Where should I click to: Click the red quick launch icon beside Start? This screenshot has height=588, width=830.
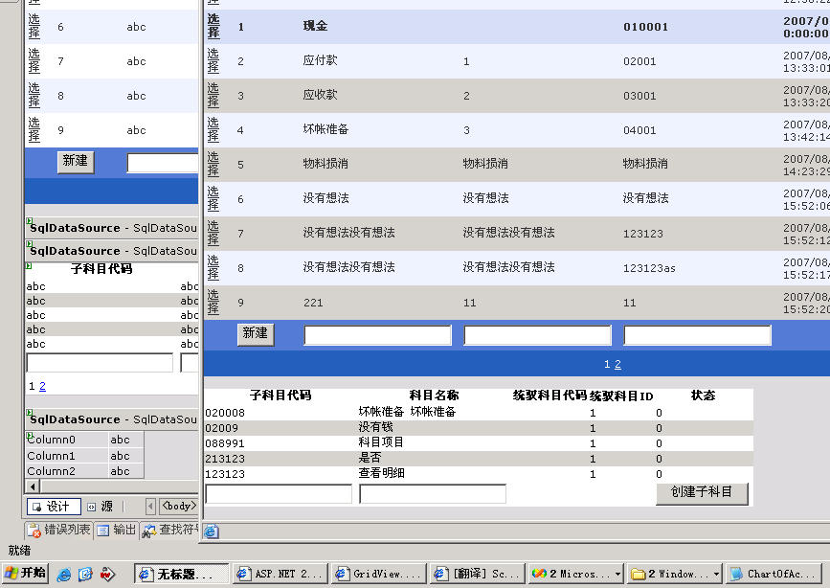click(x=107, y=574)
